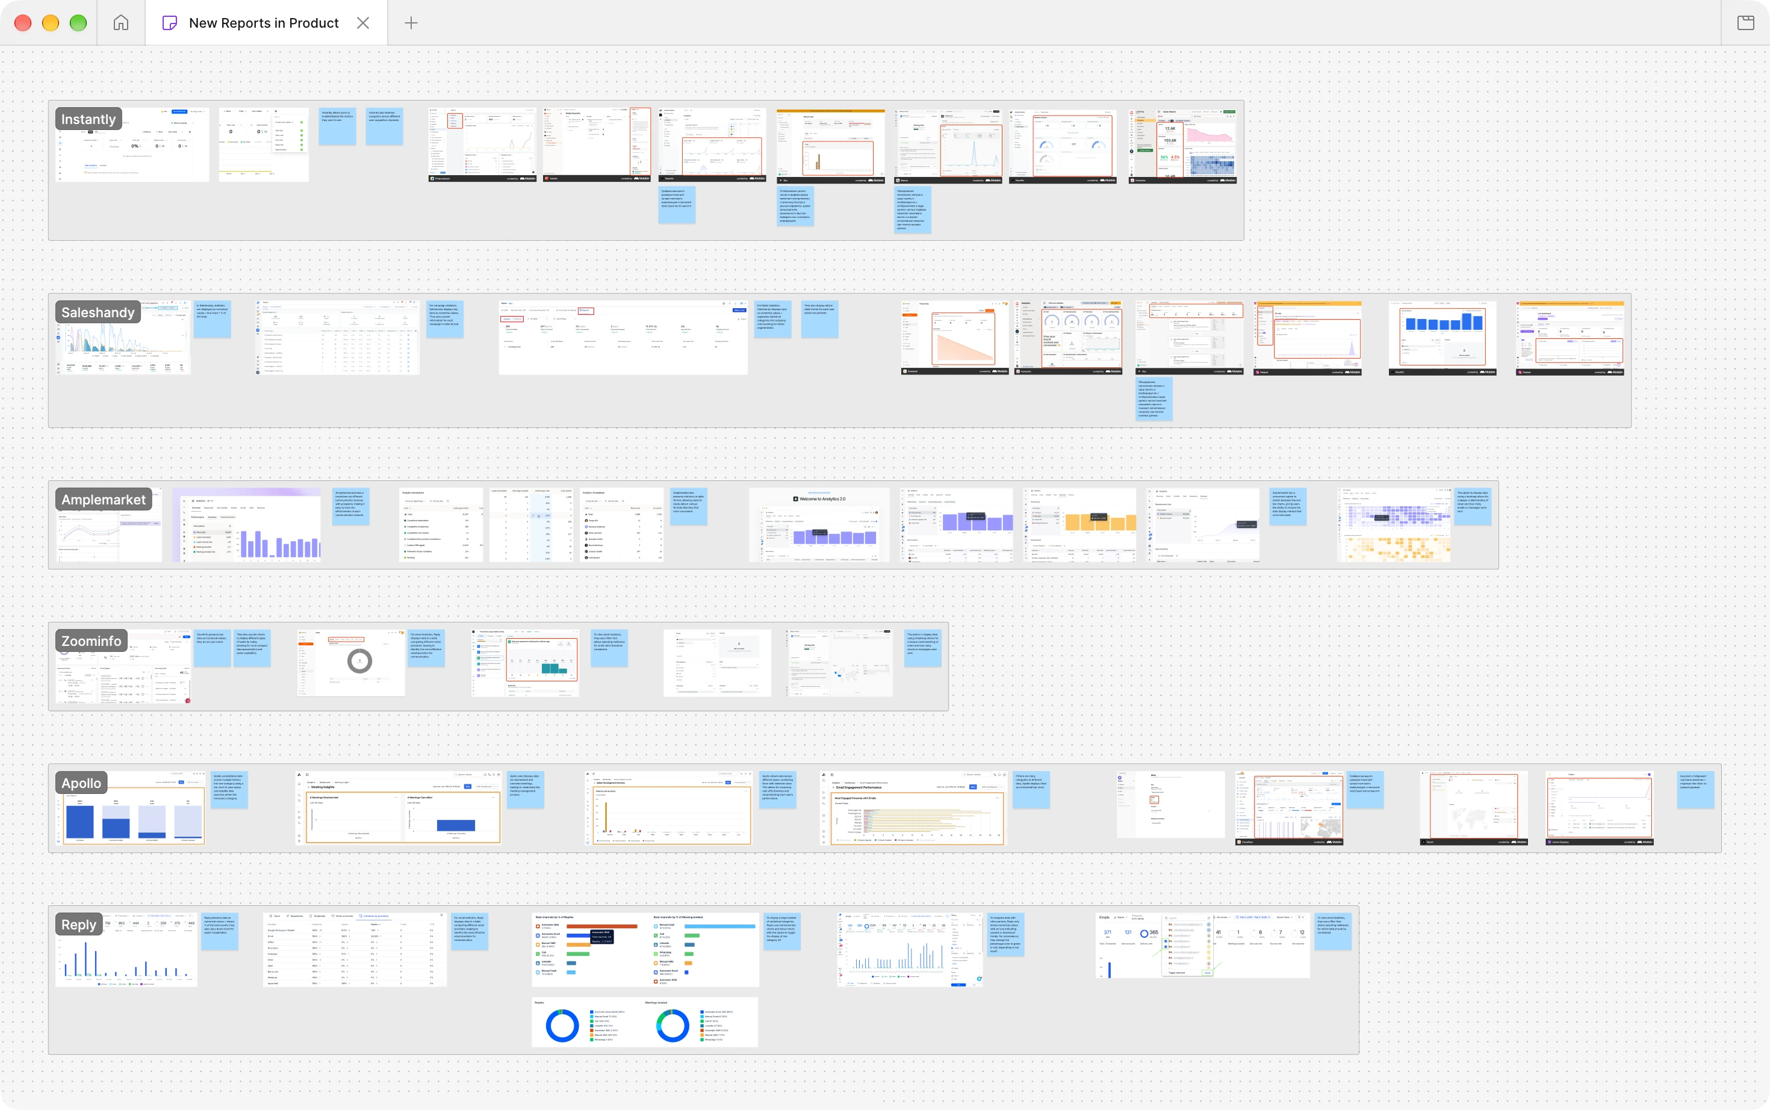Open Reply donut charts screenshot
Image resolution: width=1770 pixels, height=1110 pixels.
645,1022
